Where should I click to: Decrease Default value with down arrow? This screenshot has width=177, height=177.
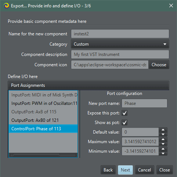coord(163,134)
